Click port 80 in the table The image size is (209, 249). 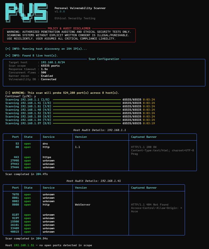(x=17, y=147)
